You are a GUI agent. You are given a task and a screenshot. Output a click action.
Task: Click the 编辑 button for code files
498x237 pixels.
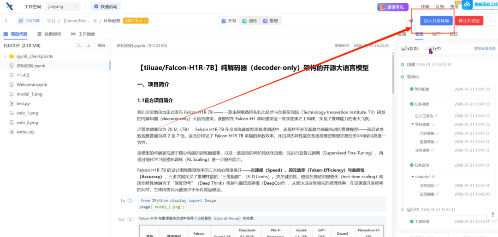click(x=101, y=45)
